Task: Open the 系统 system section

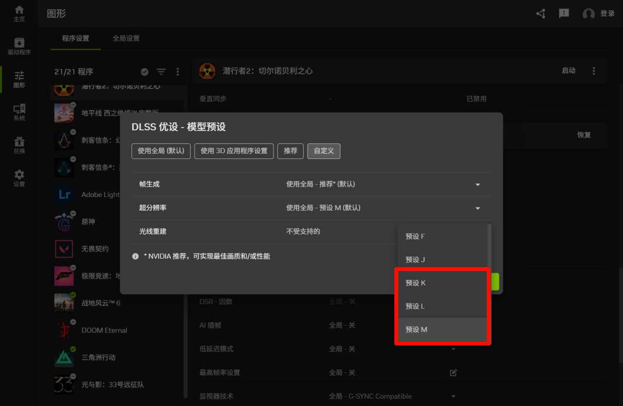Action: point(19,112)
